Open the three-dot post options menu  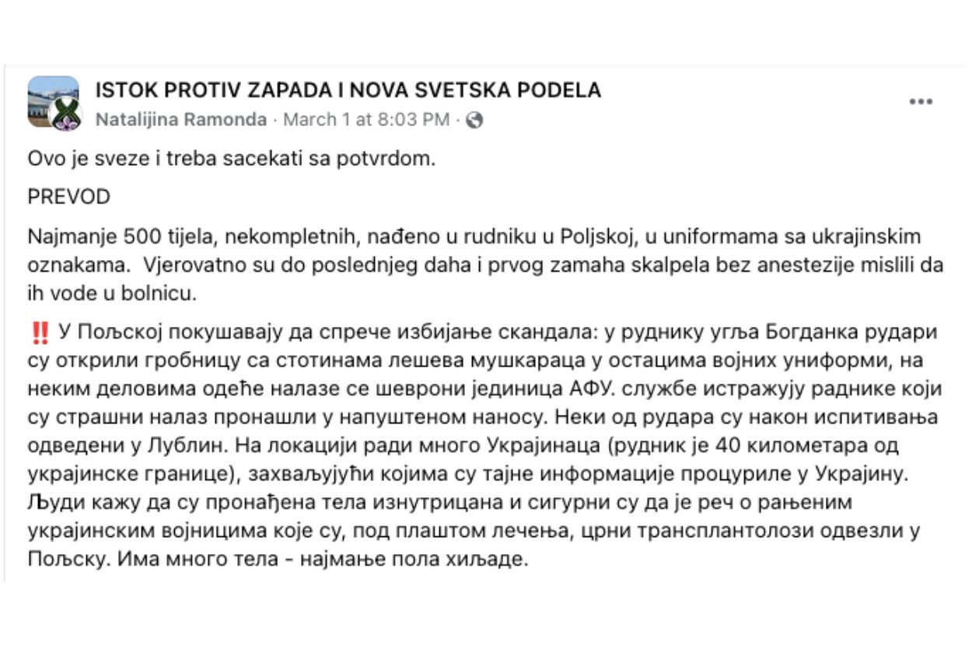[x=921, y=102]
